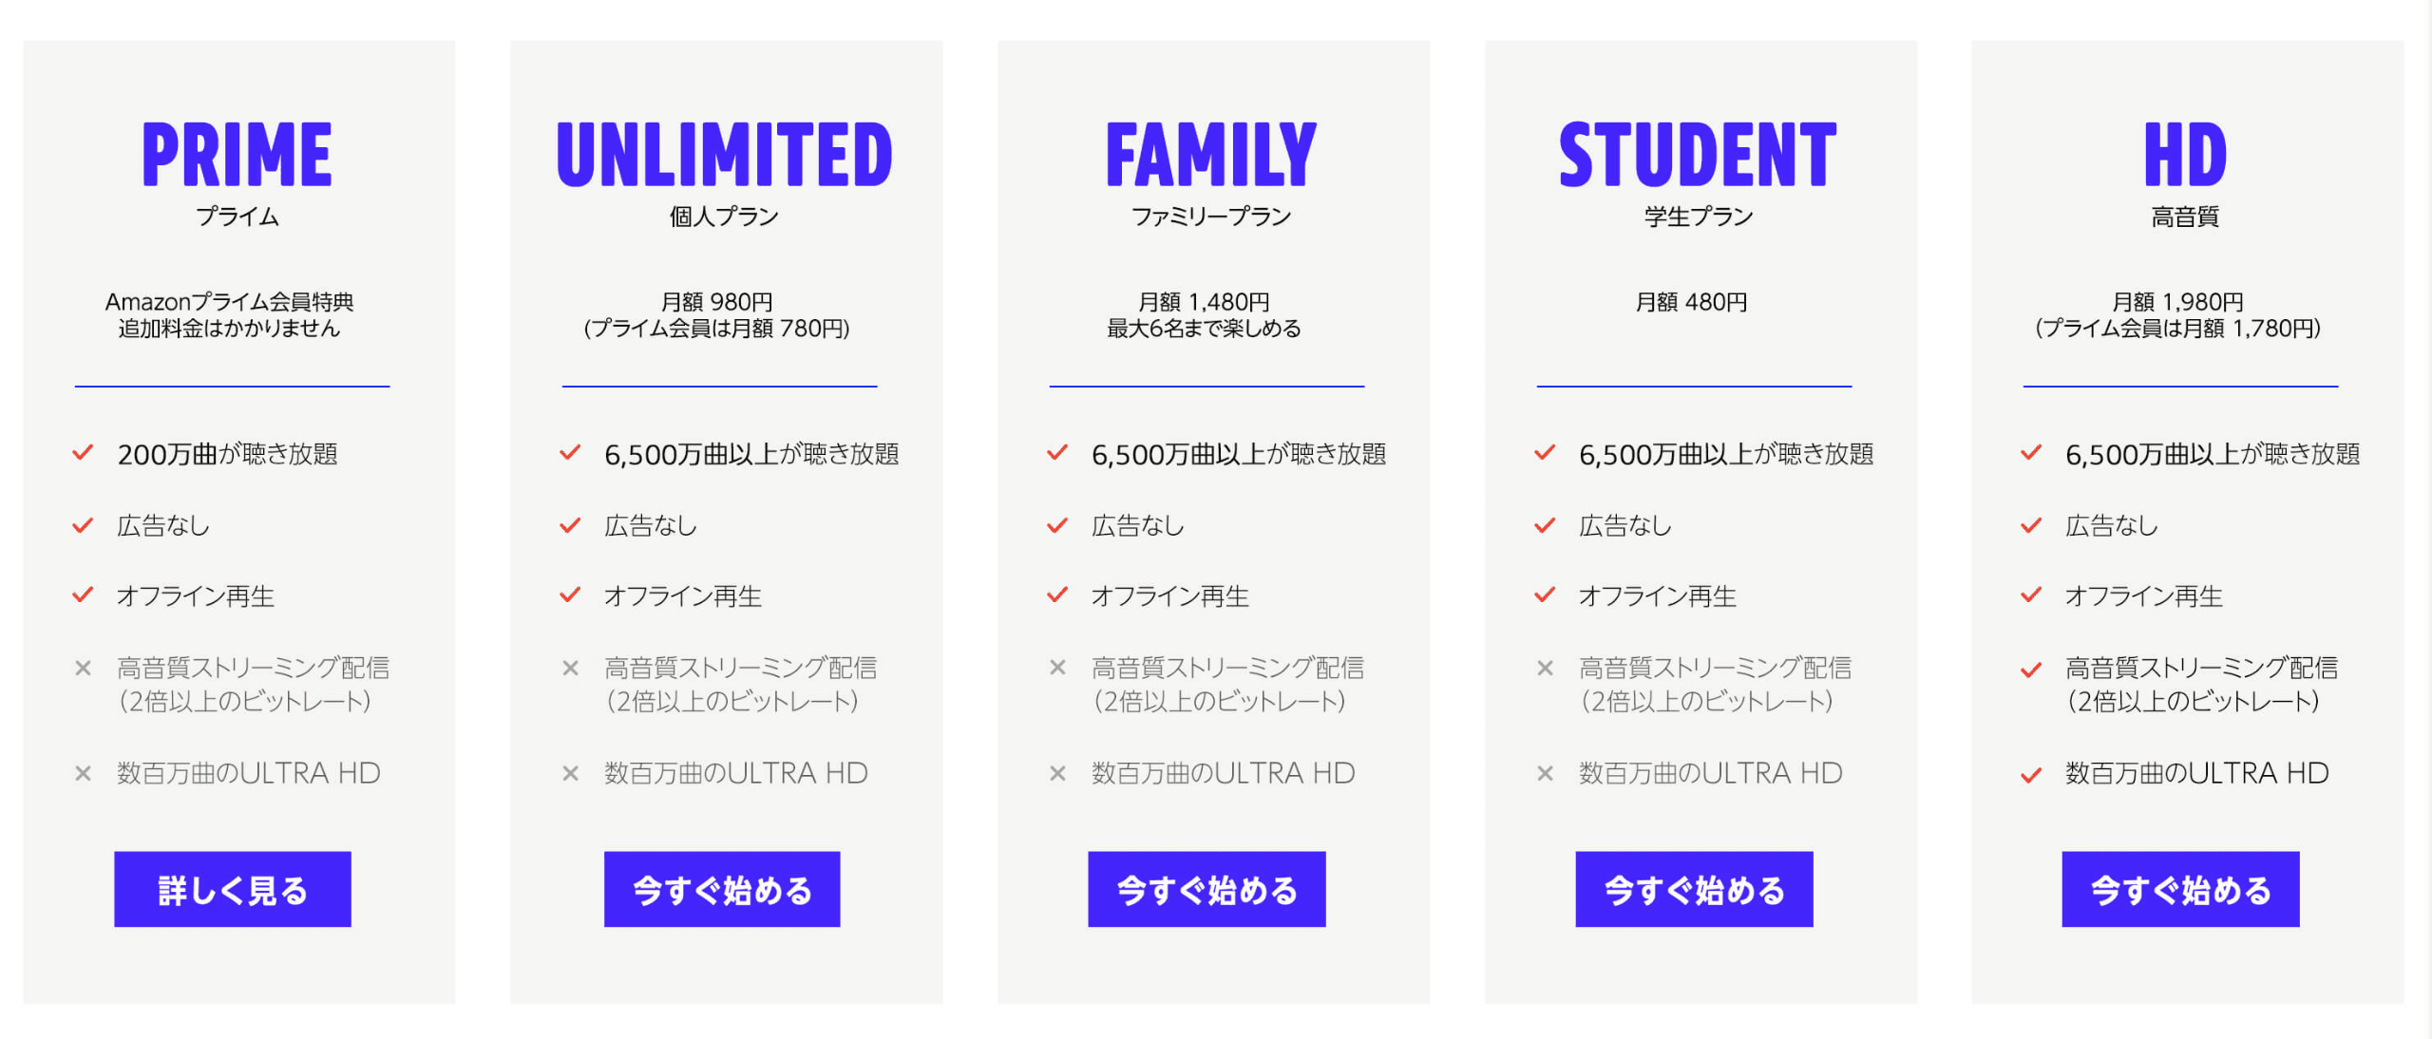
Task: Click the X icon by UNLIMITED's 高音質ストリーミング配信
Action: 570,668
